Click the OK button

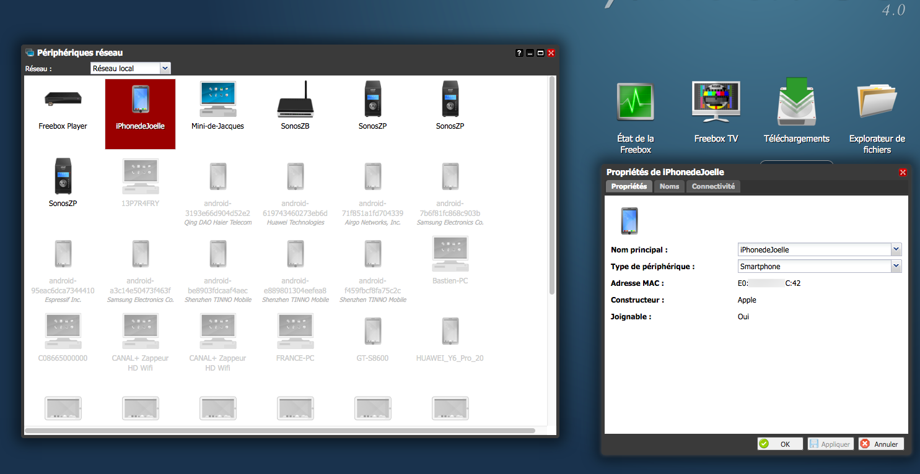[x=780, y=444]
